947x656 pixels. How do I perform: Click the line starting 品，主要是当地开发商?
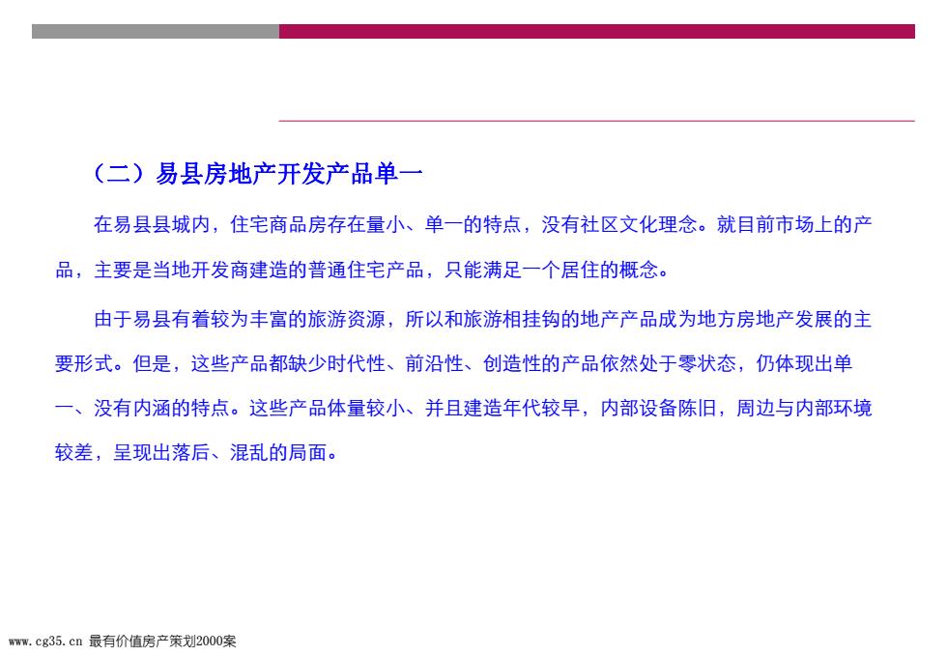(362, 270)
